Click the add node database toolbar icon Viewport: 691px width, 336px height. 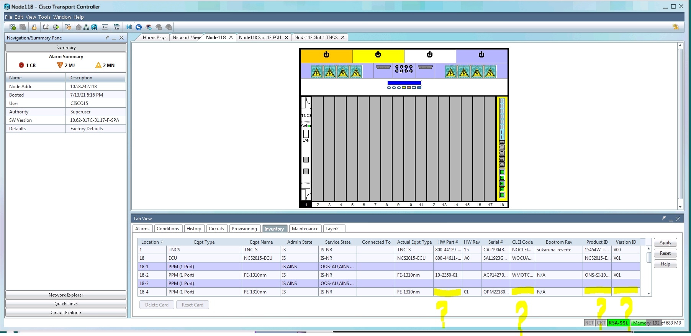tap(13, 27)
